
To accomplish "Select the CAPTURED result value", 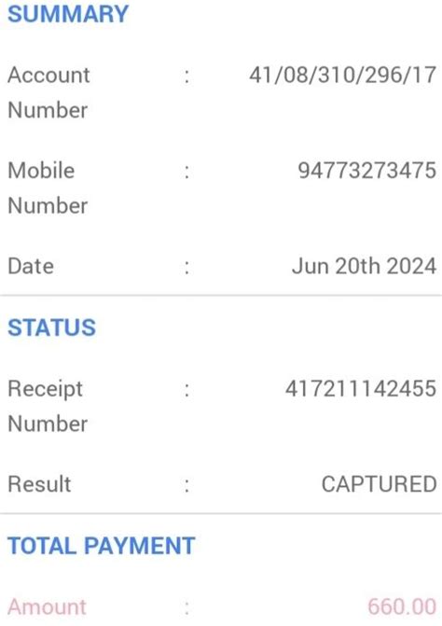I will click(379, 484).
